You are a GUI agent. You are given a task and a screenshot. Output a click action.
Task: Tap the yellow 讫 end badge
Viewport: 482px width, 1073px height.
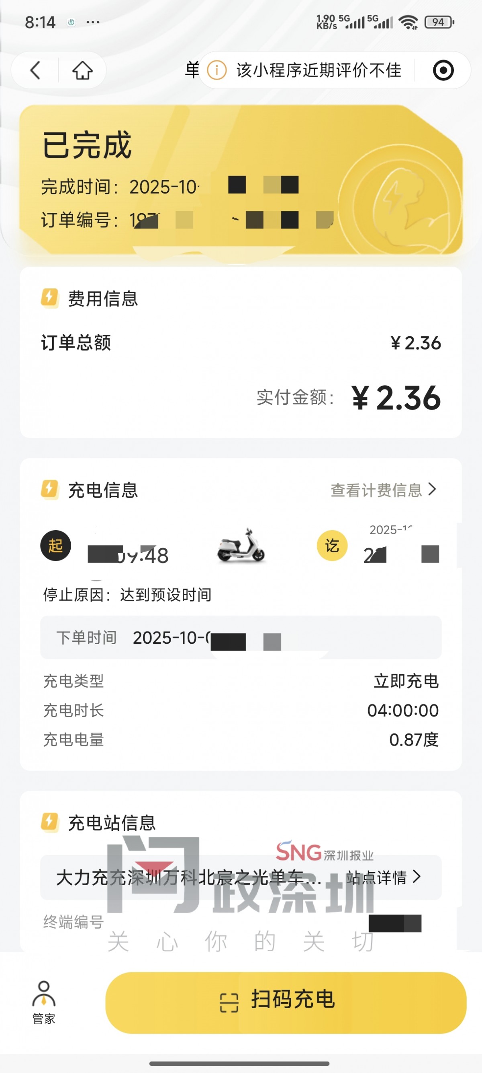point(332,545)
